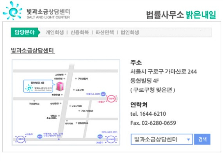Click the 마을버스 09번 label on map
Viewport: 223px width, 161px height.
93,94
